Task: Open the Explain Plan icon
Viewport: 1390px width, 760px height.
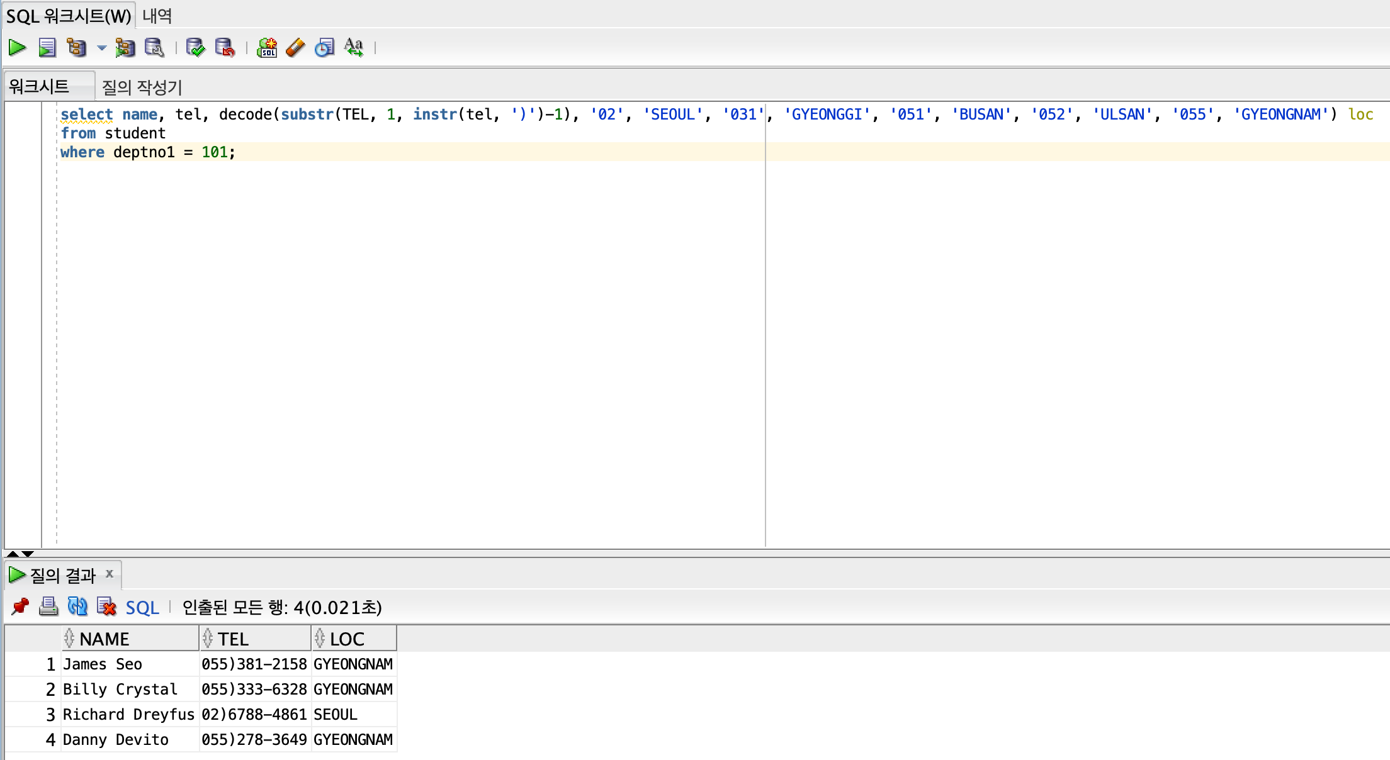Action: click(x=77, y=47)
